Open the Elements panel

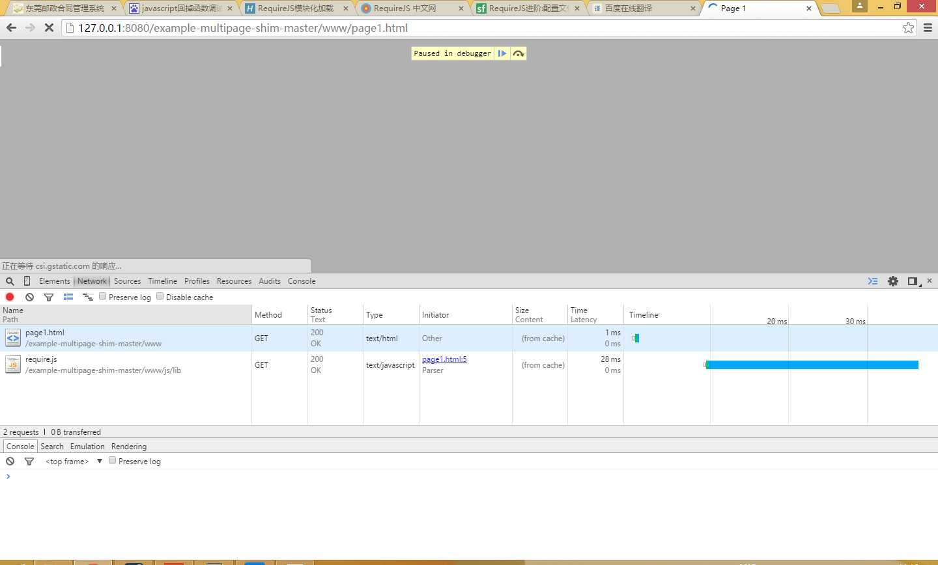(x=55, y=281)
